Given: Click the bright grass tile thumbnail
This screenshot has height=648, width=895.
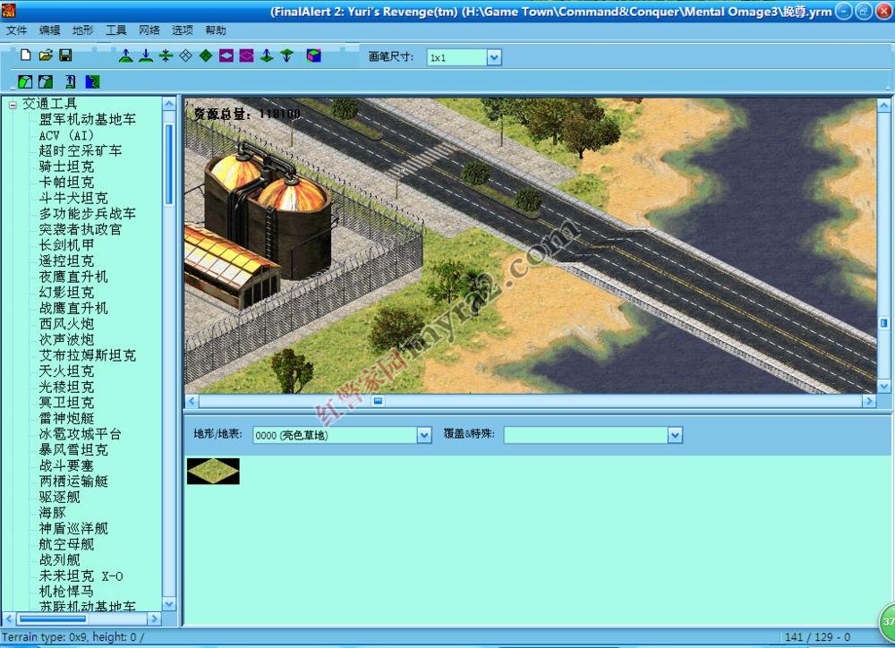Looking at the screenshot, I should coord(214,471).
